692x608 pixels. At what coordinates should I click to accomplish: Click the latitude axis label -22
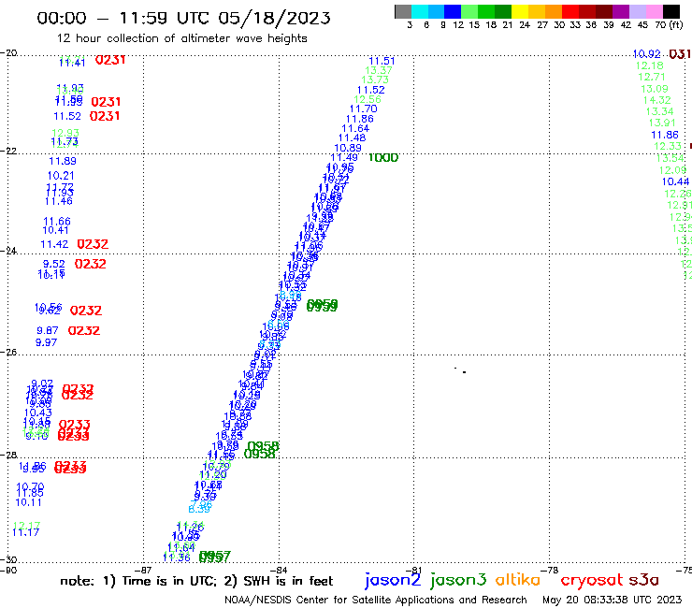(x=8, y=151)
